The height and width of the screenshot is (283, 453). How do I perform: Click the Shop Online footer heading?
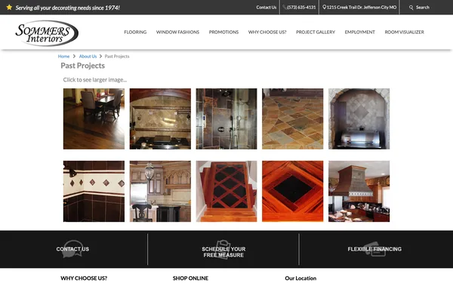(190, 278)
